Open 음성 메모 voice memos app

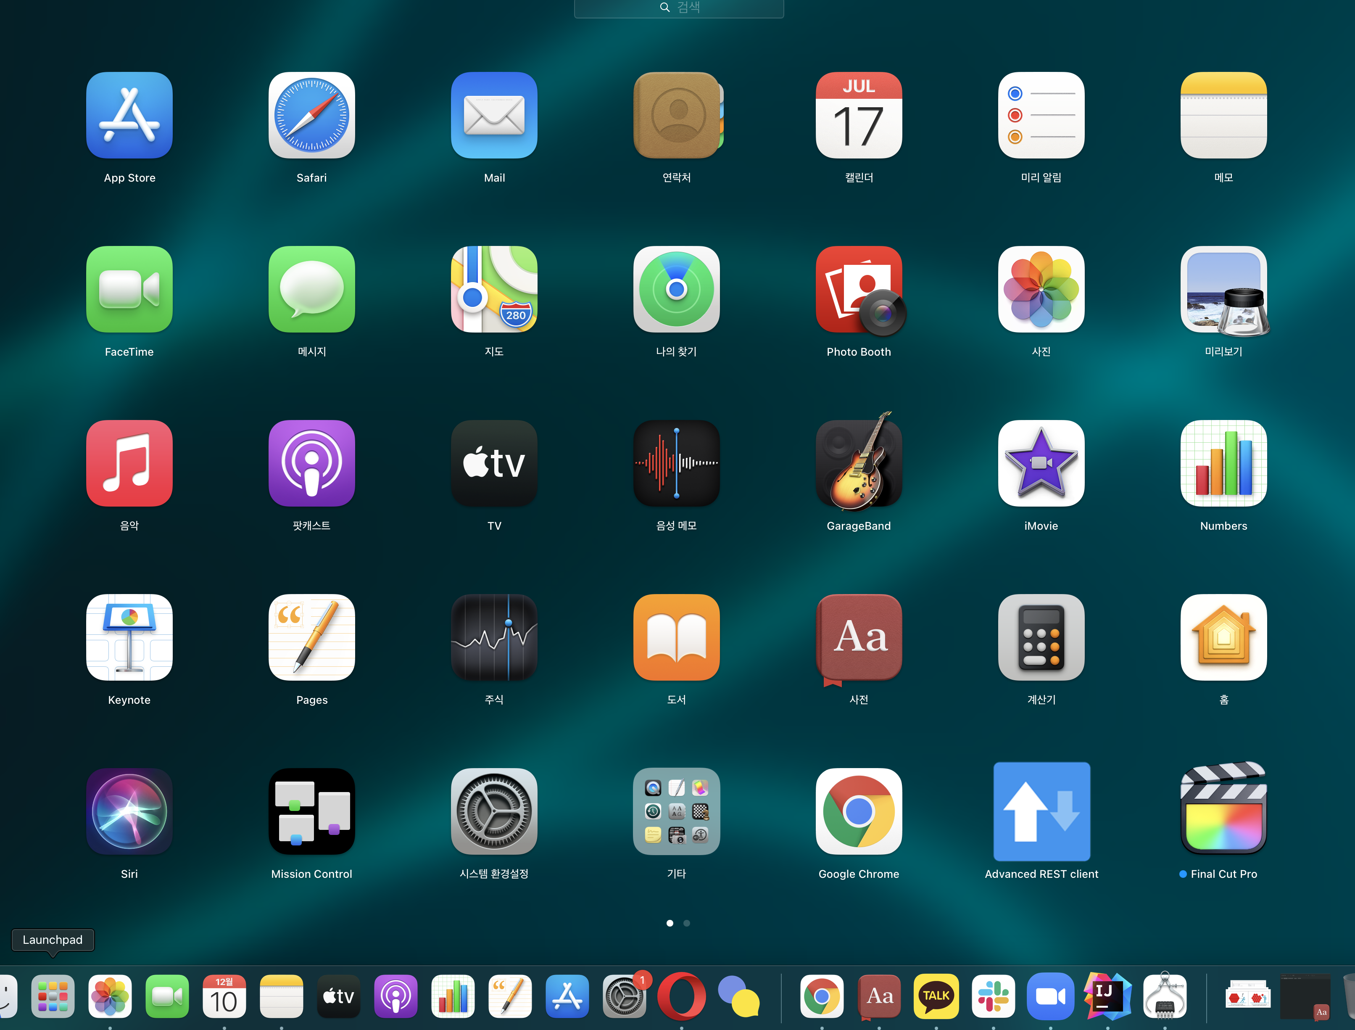point(676,464)
